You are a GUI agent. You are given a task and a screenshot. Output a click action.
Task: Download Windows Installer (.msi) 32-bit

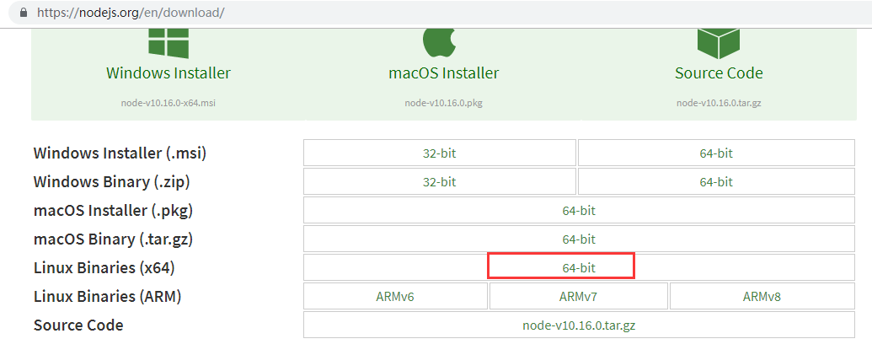coord(439,153)
